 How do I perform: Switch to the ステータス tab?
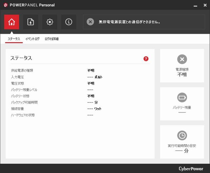click(14, 39)
